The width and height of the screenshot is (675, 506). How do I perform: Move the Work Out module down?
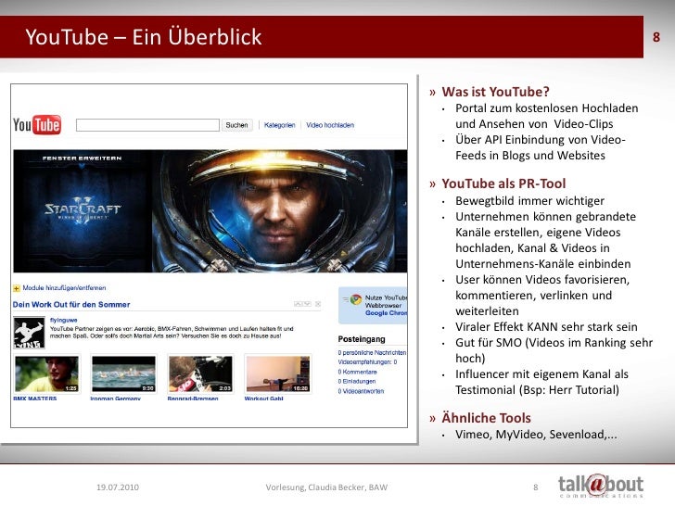pyautogui.click(x=307, y=304)
